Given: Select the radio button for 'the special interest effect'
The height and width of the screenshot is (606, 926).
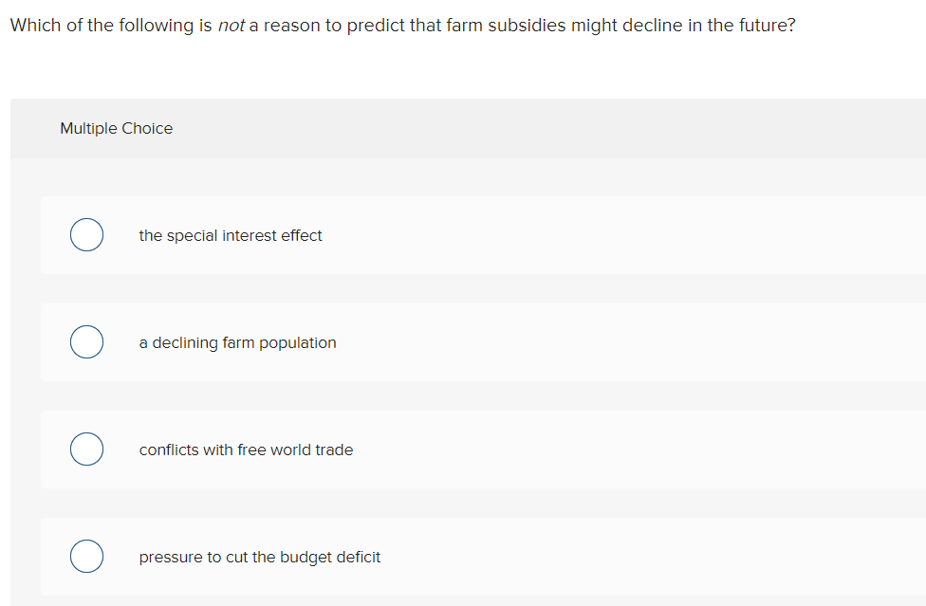Looking at the screenshot, I should tap(86, 234).
